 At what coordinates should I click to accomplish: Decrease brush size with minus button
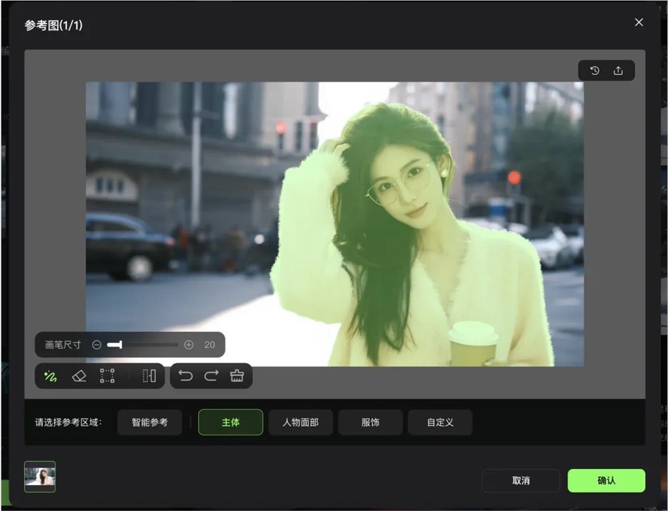pyautogui.click(x=97, y=344)
